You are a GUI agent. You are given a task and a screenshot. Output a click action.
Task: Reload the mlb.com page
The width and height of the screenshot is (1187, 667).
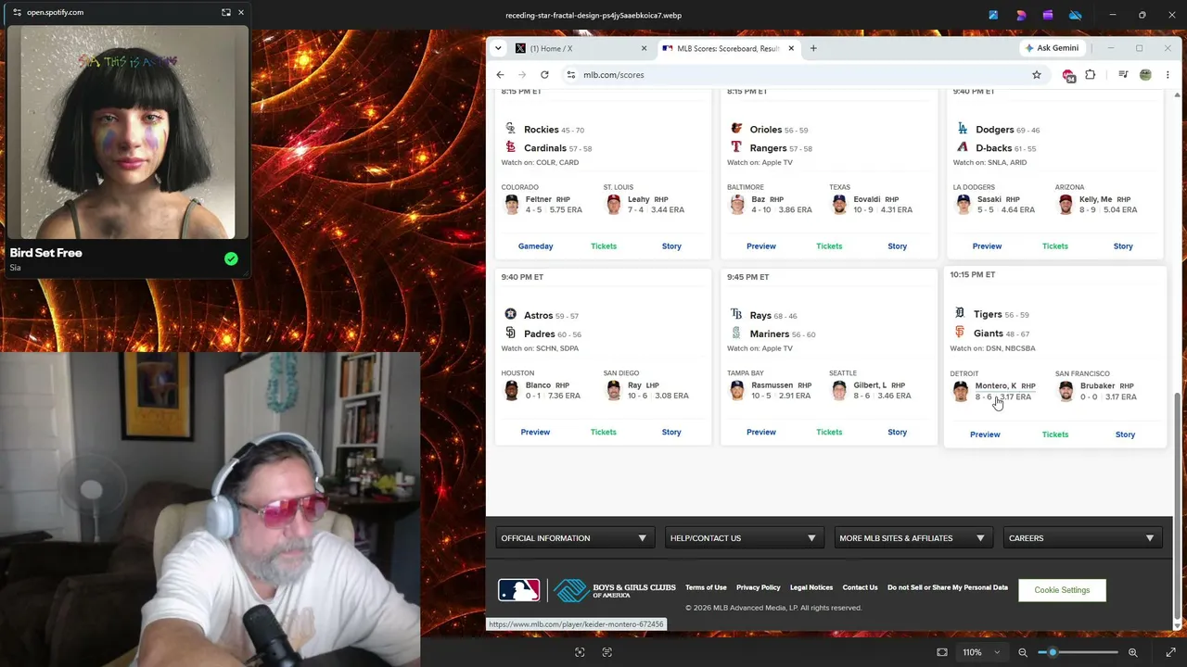tap(544, 75)
